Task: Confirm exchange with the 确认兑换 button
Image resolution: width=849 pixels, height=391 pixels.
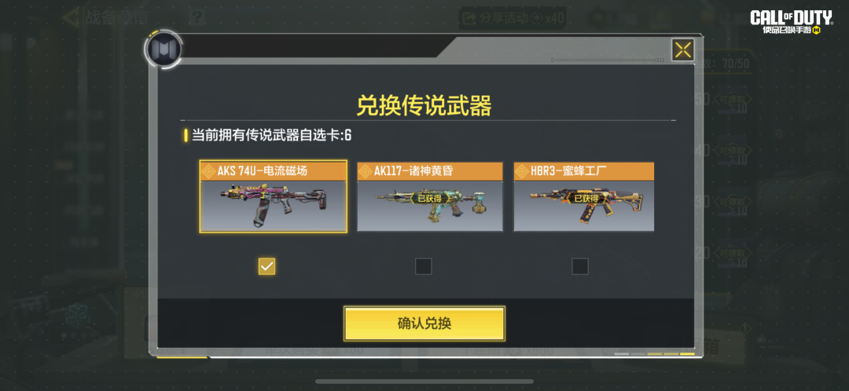Action: [x=424, y=323]
